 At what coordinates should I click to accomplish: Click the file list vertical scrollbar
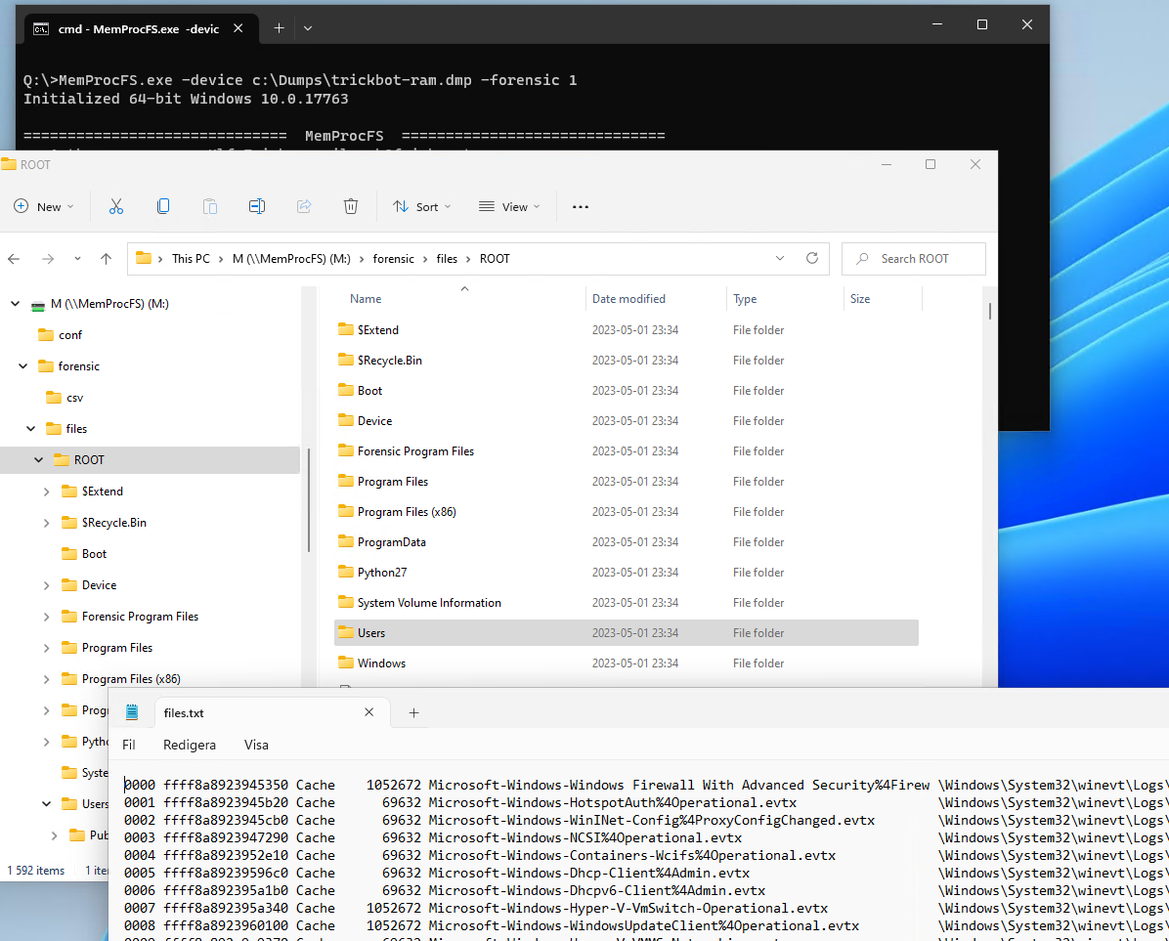coord(989,312)
